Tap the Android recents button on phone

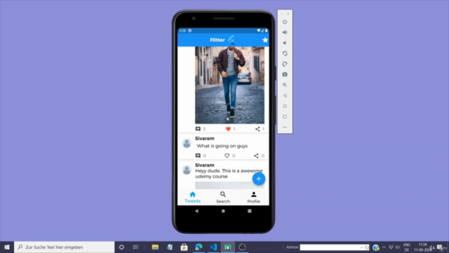click(250, 211)
